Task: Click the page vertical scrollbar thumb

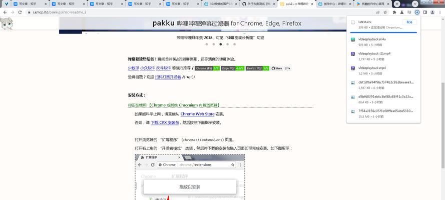Action: (442, 126)
